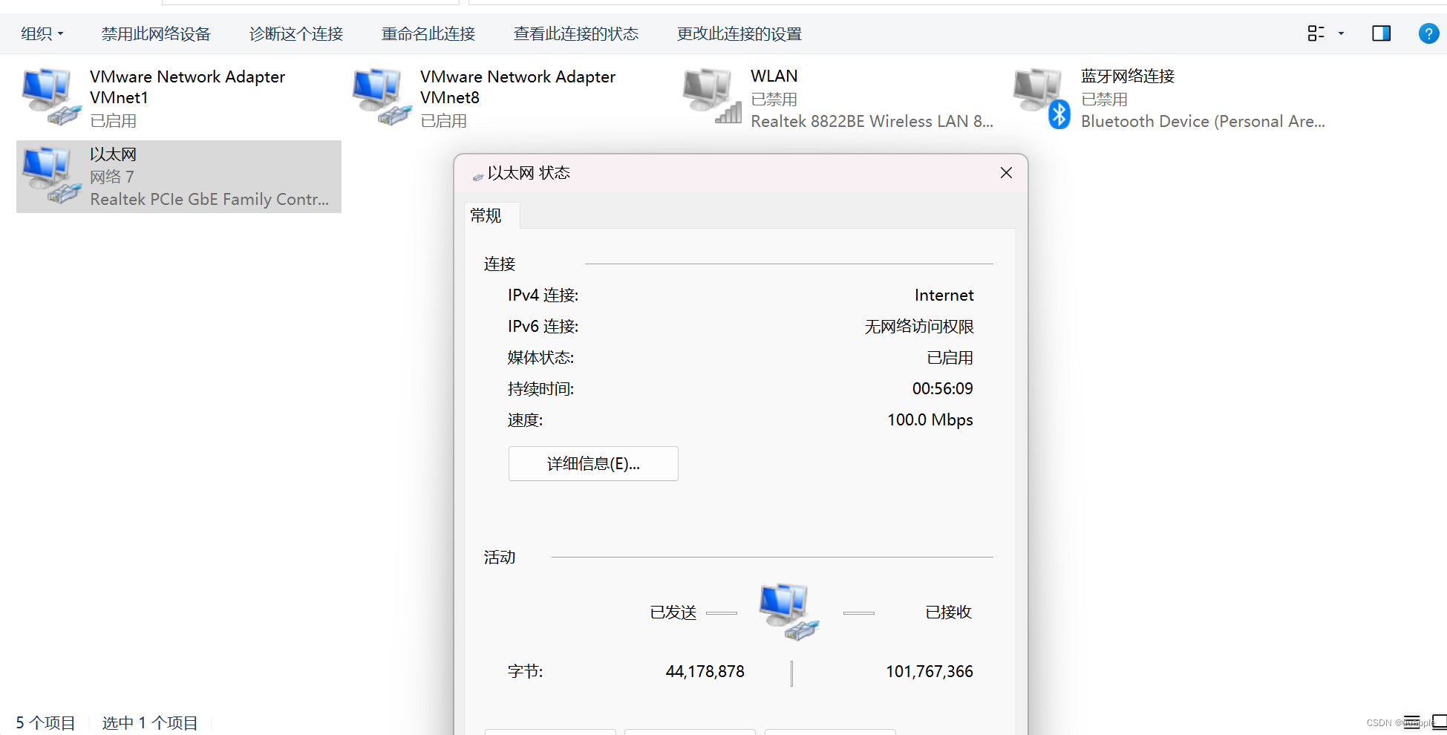Screen dimensions: 1447x735
Task: Open the help question mark icon
Action: [1428, 33]
